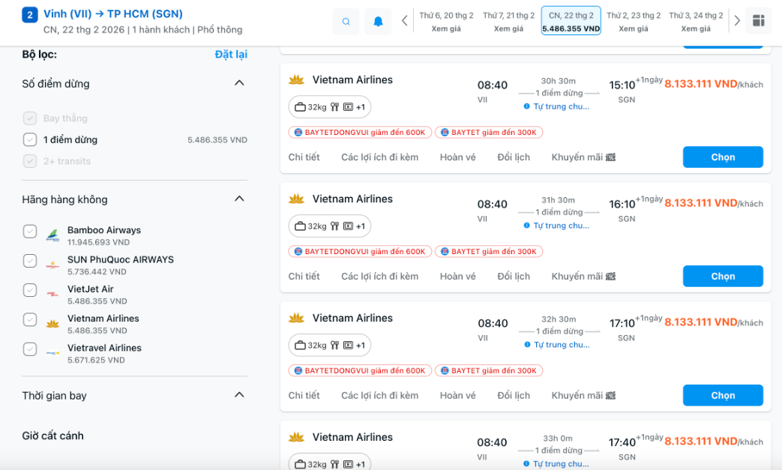Viewport: 782px width, 470px height.
Task: Click the Vietnam Airlines lotus logo
Action: [296, 79]
